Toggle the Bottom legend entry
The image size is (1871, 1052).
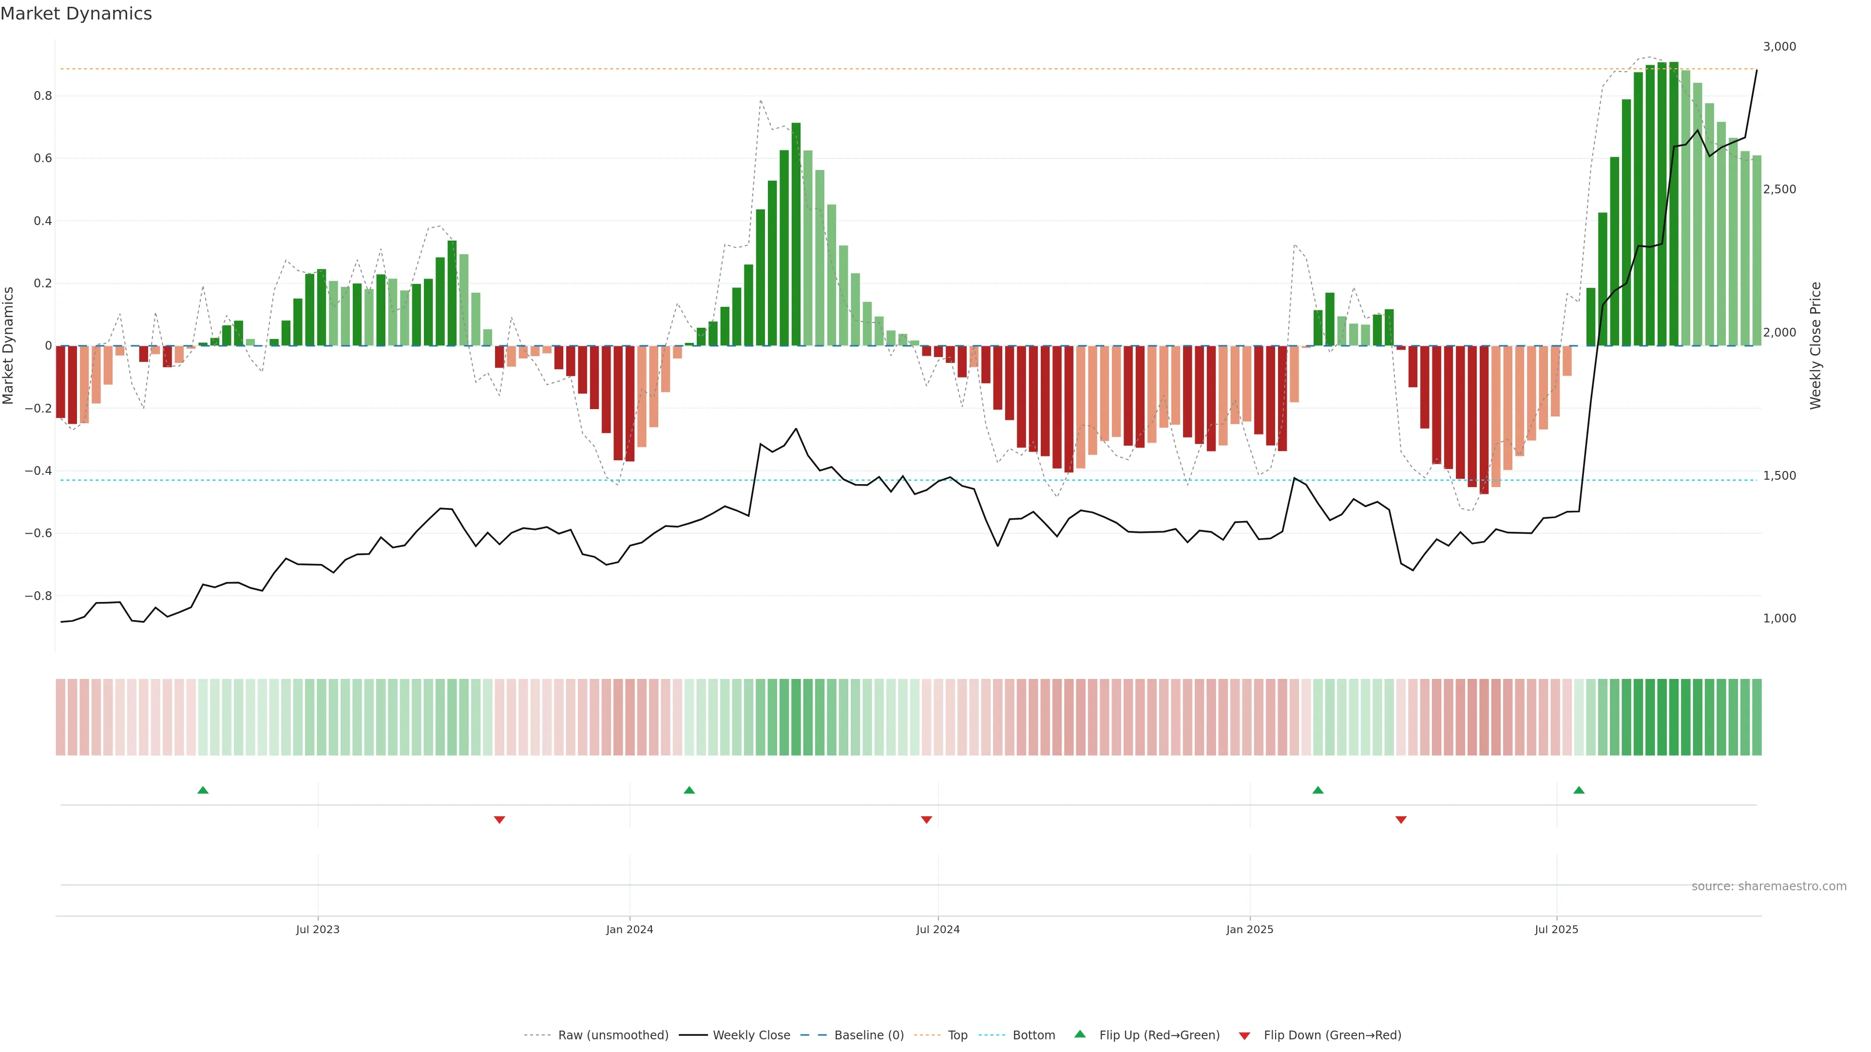coord(1033,1035)
